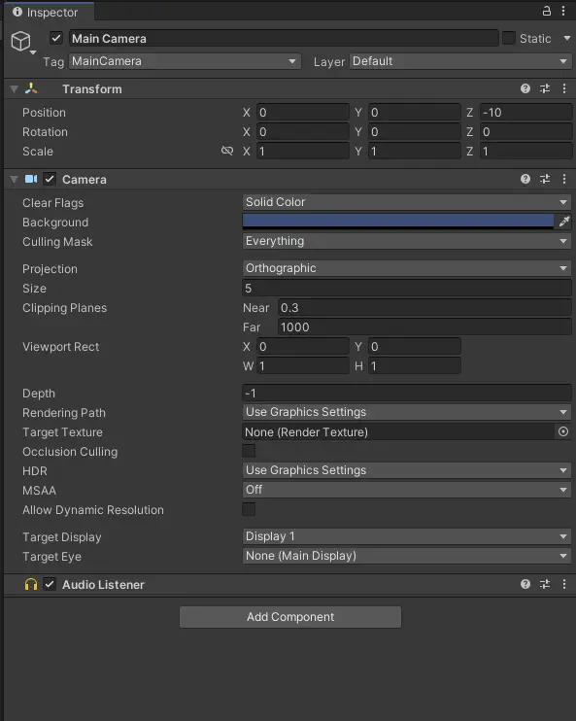Viewport: 576px width, 721px height.
Task: Open Camera component preset settings icon
Action: [x=545, y=180]
